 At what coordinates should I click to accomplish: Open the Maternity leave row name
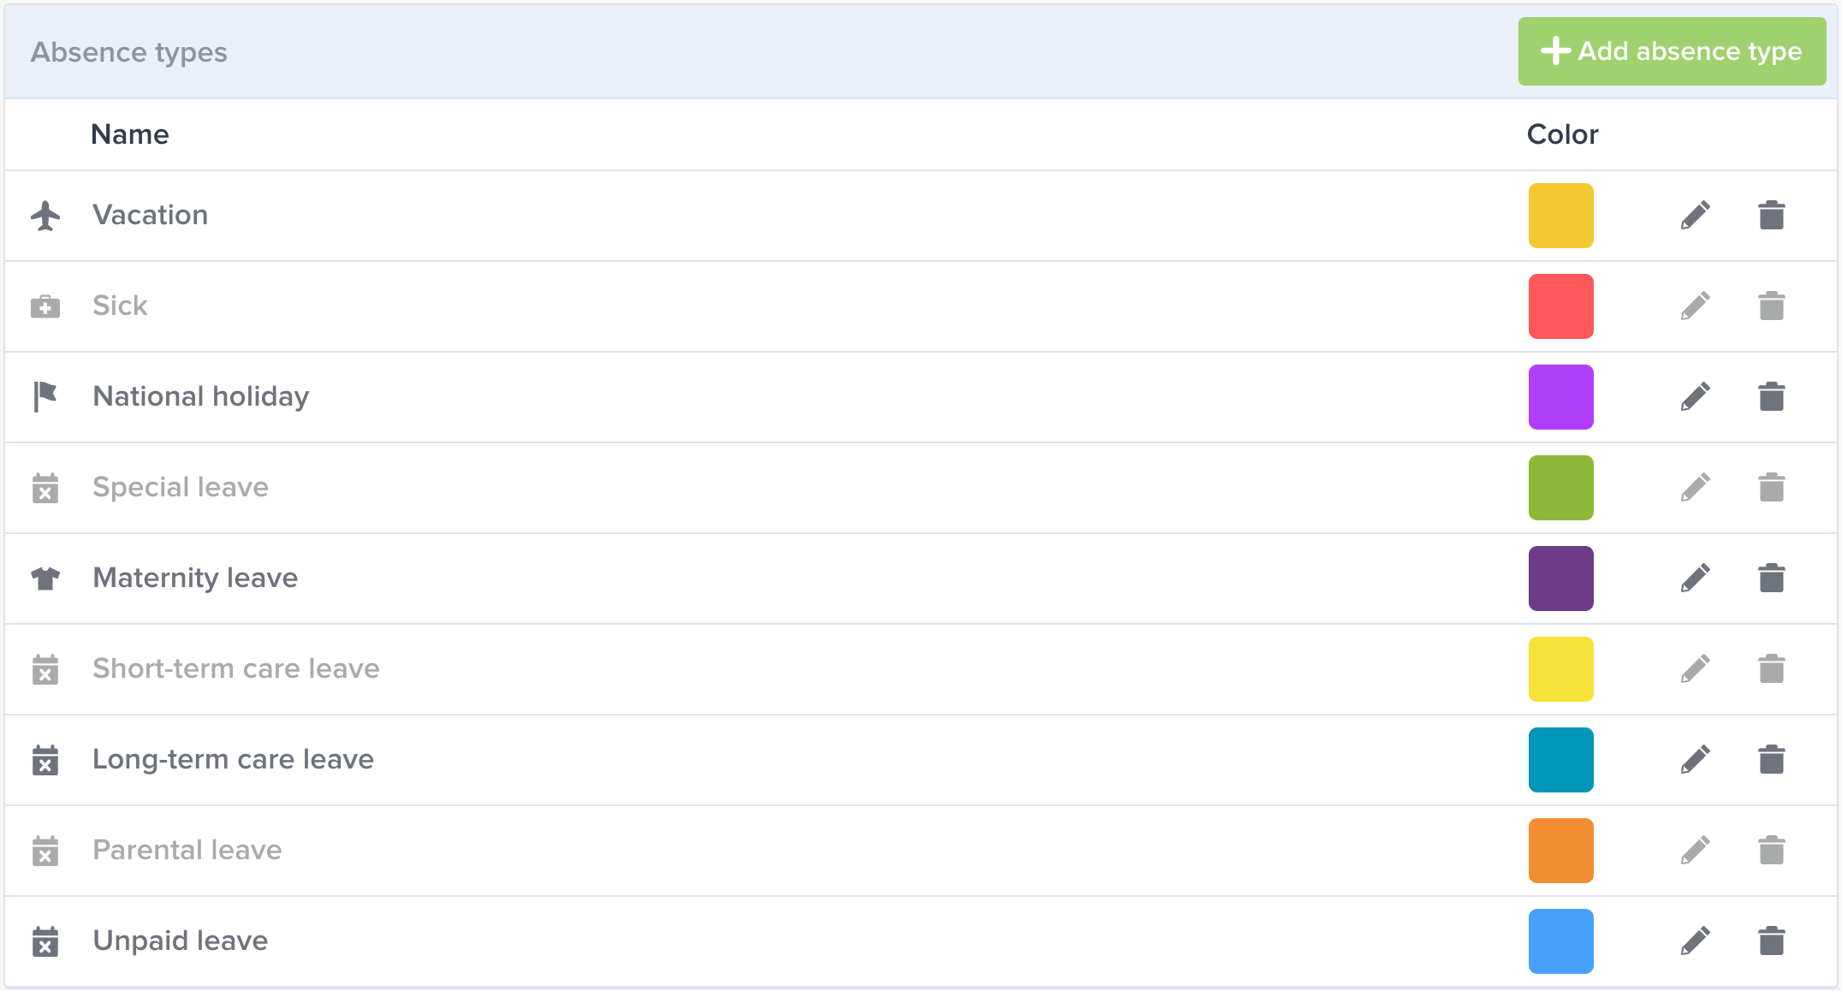(195, 579)
